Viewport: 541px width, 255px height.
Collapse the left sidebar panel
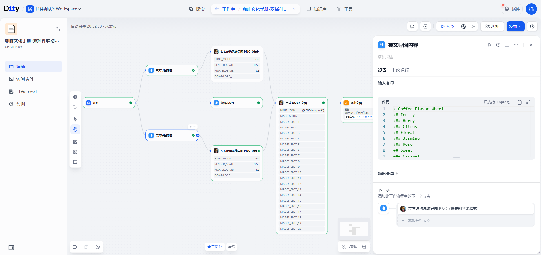click(11, 248)
